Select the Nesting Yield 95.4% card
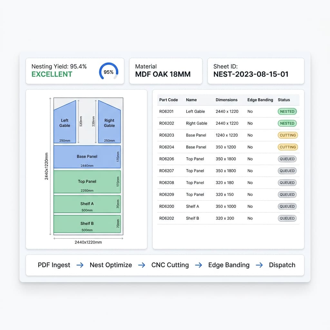Viewport: 330px width, 330px height. point(75,71)
